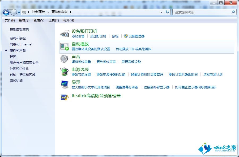The height and width of the screenshot is (157, 239).
Task: Open 系统和安全 in sidebar
Action: click(x=18, y=38)
